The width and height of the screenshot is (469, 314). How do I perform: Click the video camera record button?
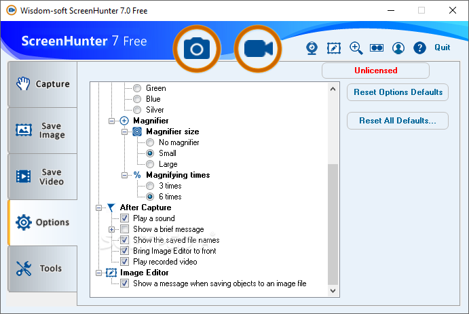258,49
